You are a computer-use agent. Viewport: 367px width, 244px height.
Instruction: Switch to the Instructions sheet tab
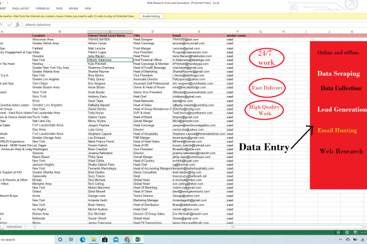point(14,227)
